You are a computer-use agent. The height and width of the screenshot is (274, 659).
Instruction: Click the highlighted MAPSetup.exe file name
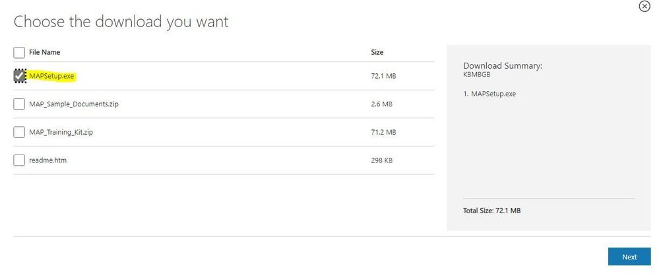click(52, 77)
